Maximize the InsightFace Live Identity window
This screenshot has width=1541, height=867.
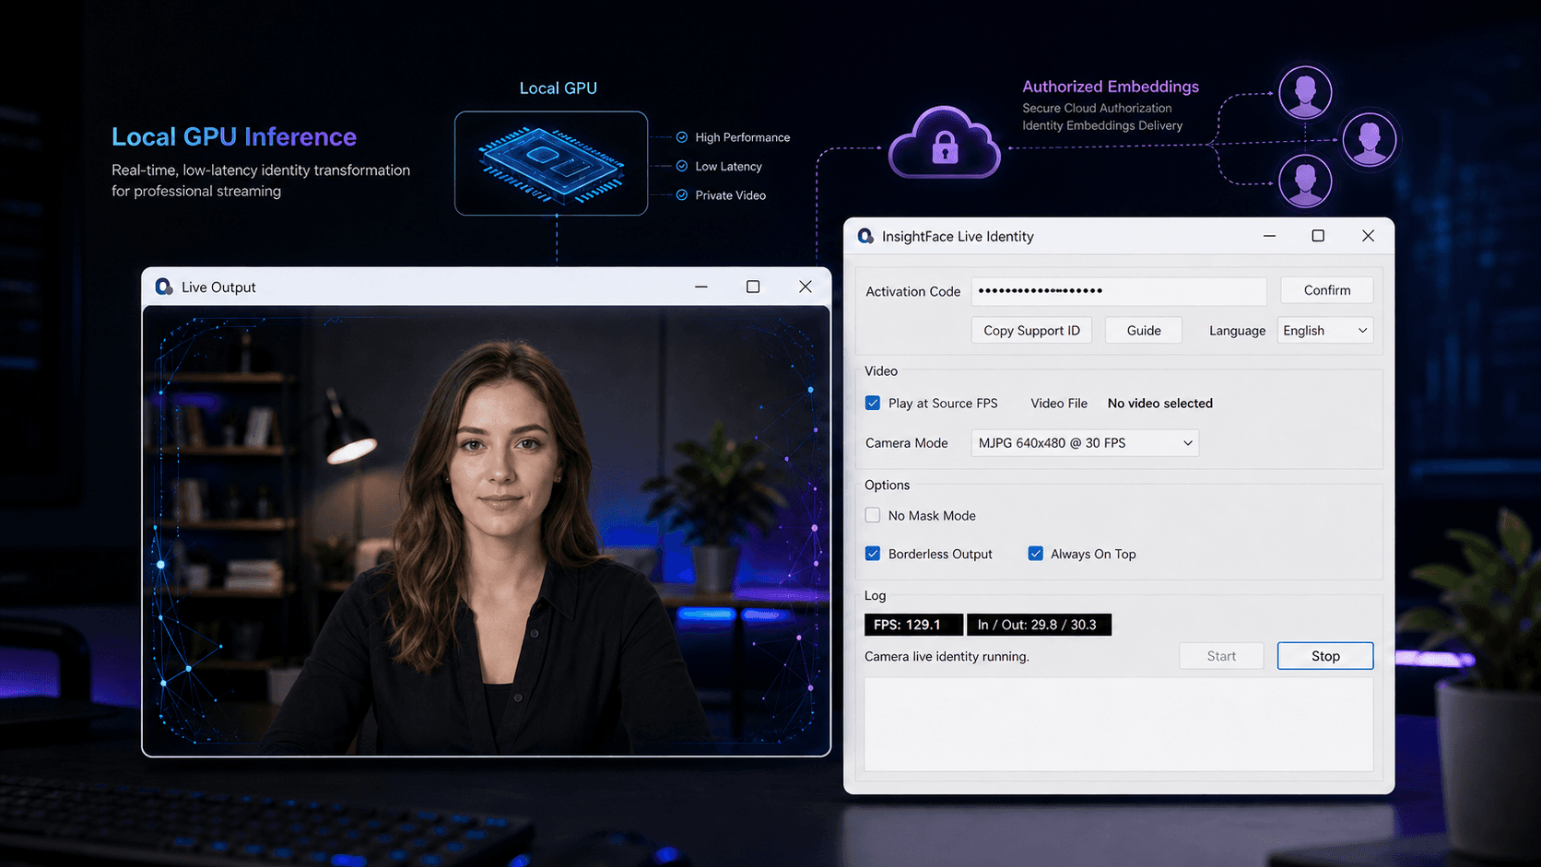click(x=1318, y=236)
